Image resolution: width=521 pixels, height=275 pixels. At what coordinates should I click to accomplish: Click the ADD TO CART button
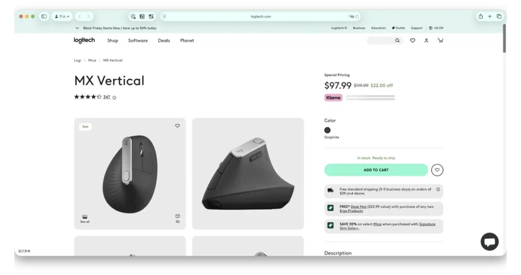point(376,170)
